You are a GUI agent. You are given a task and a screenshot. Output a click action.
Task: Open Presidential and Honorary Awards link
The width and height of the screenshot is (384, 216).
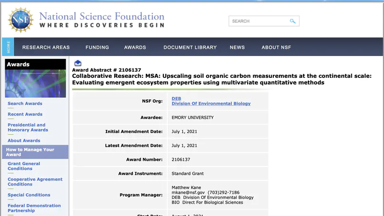click(28, 127)
